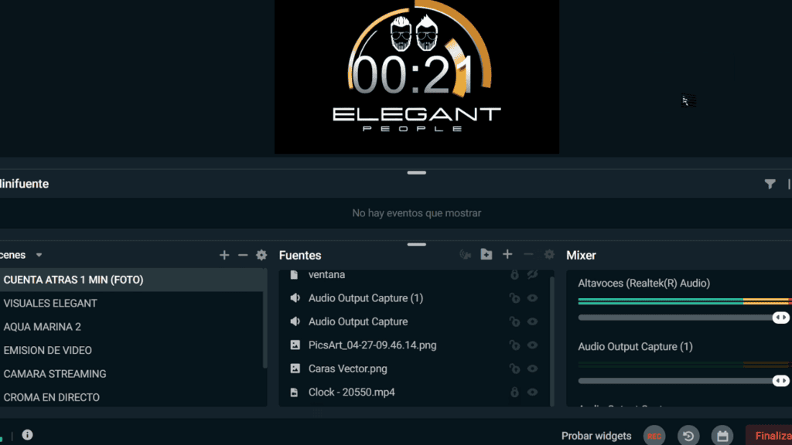
Task: Click media file icon of Clock - 20550.mp4
Action: click(x=294, y=392)
